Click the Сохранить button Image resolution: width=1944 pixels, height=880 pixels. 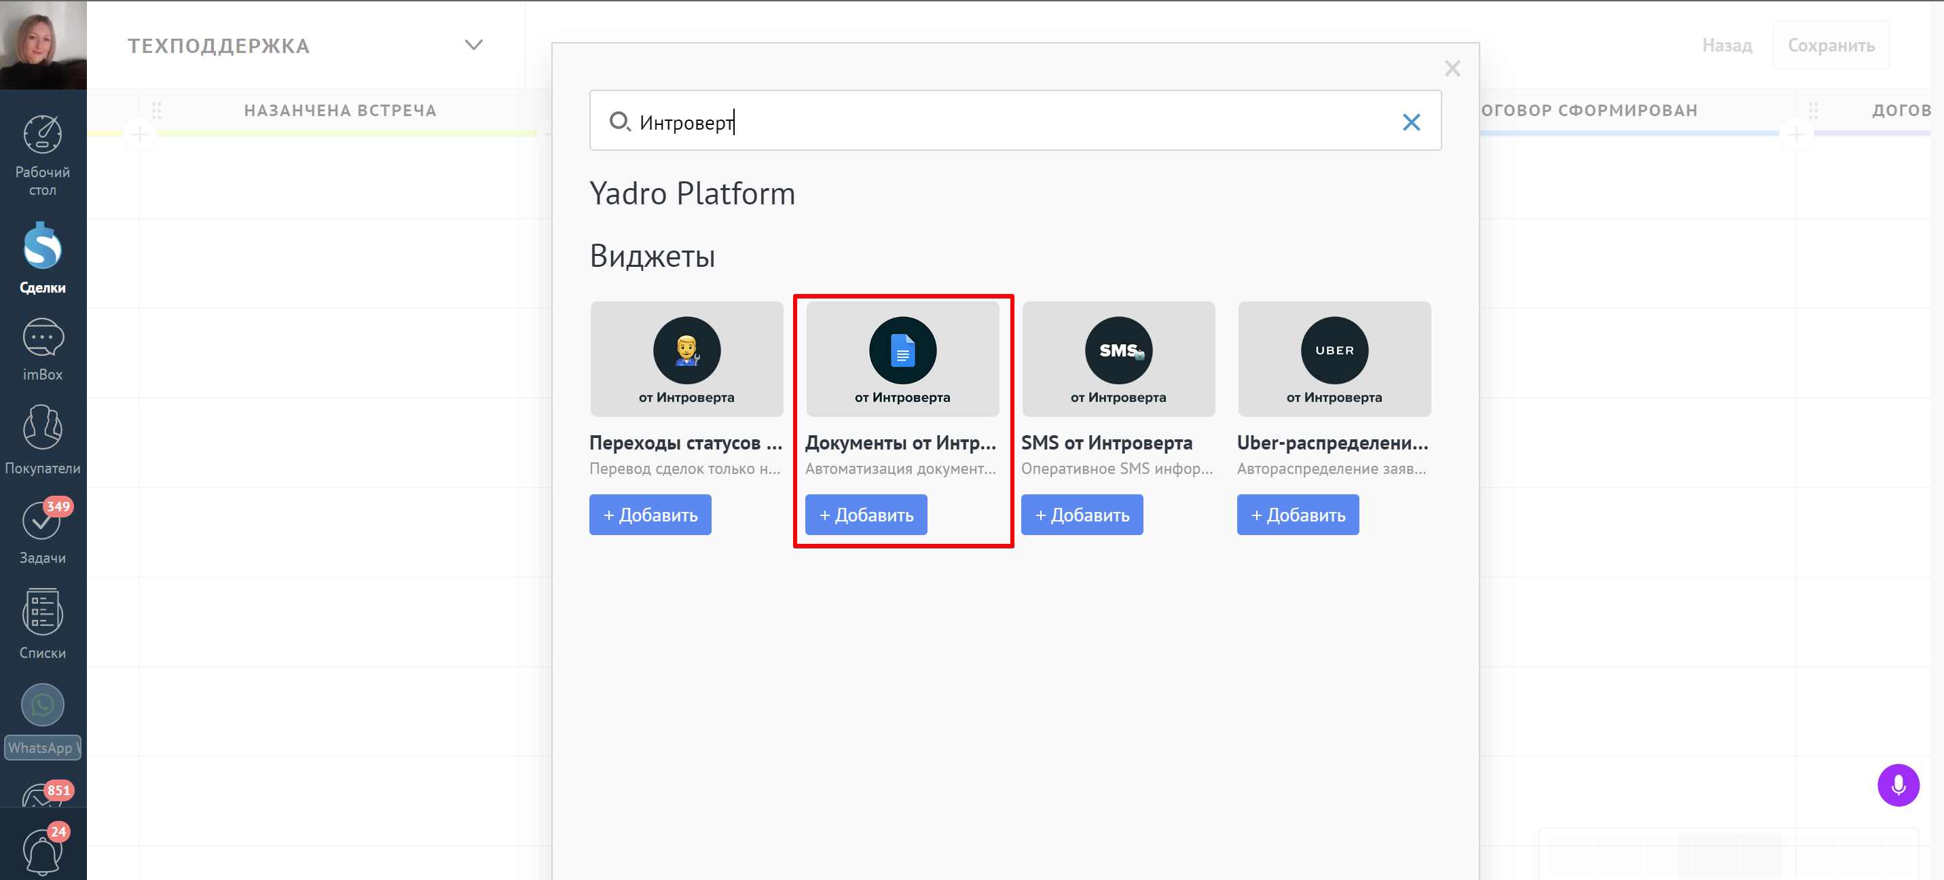point(1830,45)
